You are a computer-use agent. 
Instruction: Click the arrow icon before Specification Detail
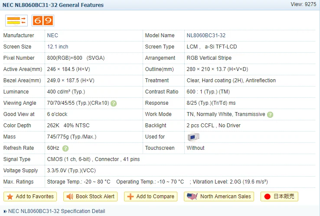point(5,212)
